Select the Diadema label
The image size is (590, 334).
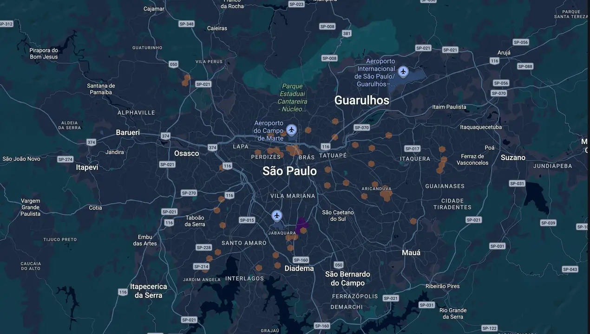pyautogui.click(x=299, y=269)
